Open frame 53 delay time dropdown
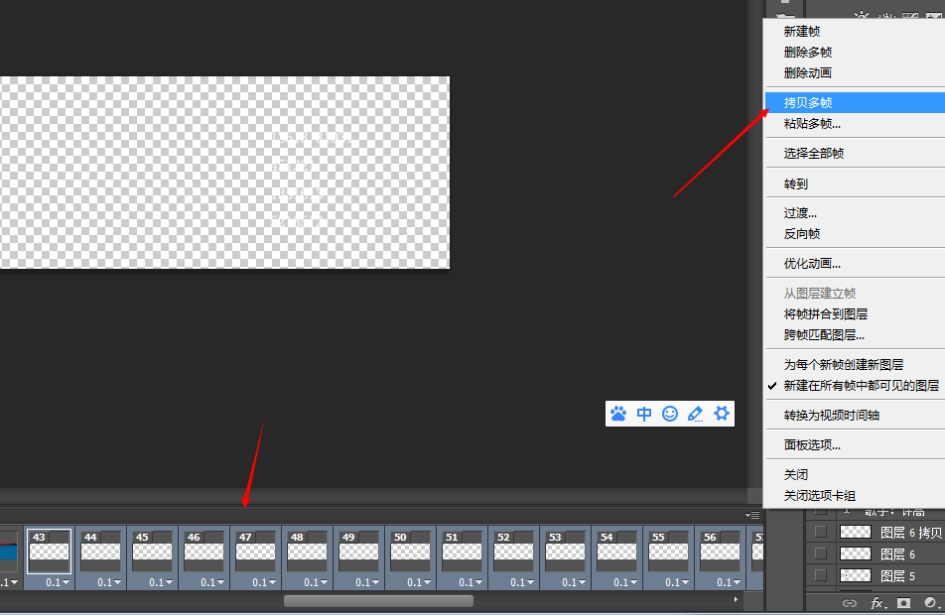 [x=575, y=582]
